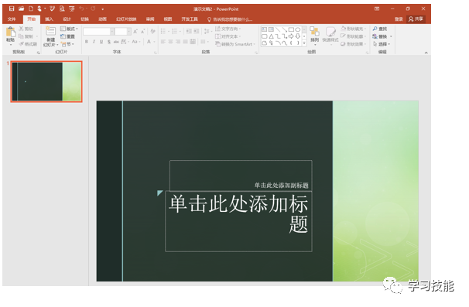Open 对齐文本 (Align Text) dropdown
This screenshot has width=469, height=307.
tap(228, 36)
